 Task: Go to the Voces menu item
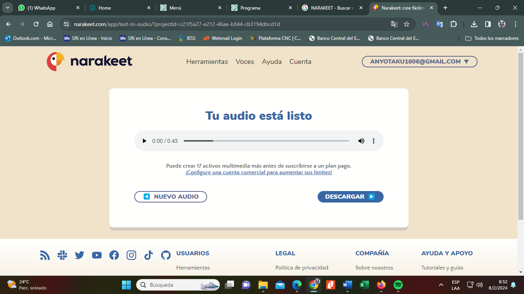click(245, 62)
